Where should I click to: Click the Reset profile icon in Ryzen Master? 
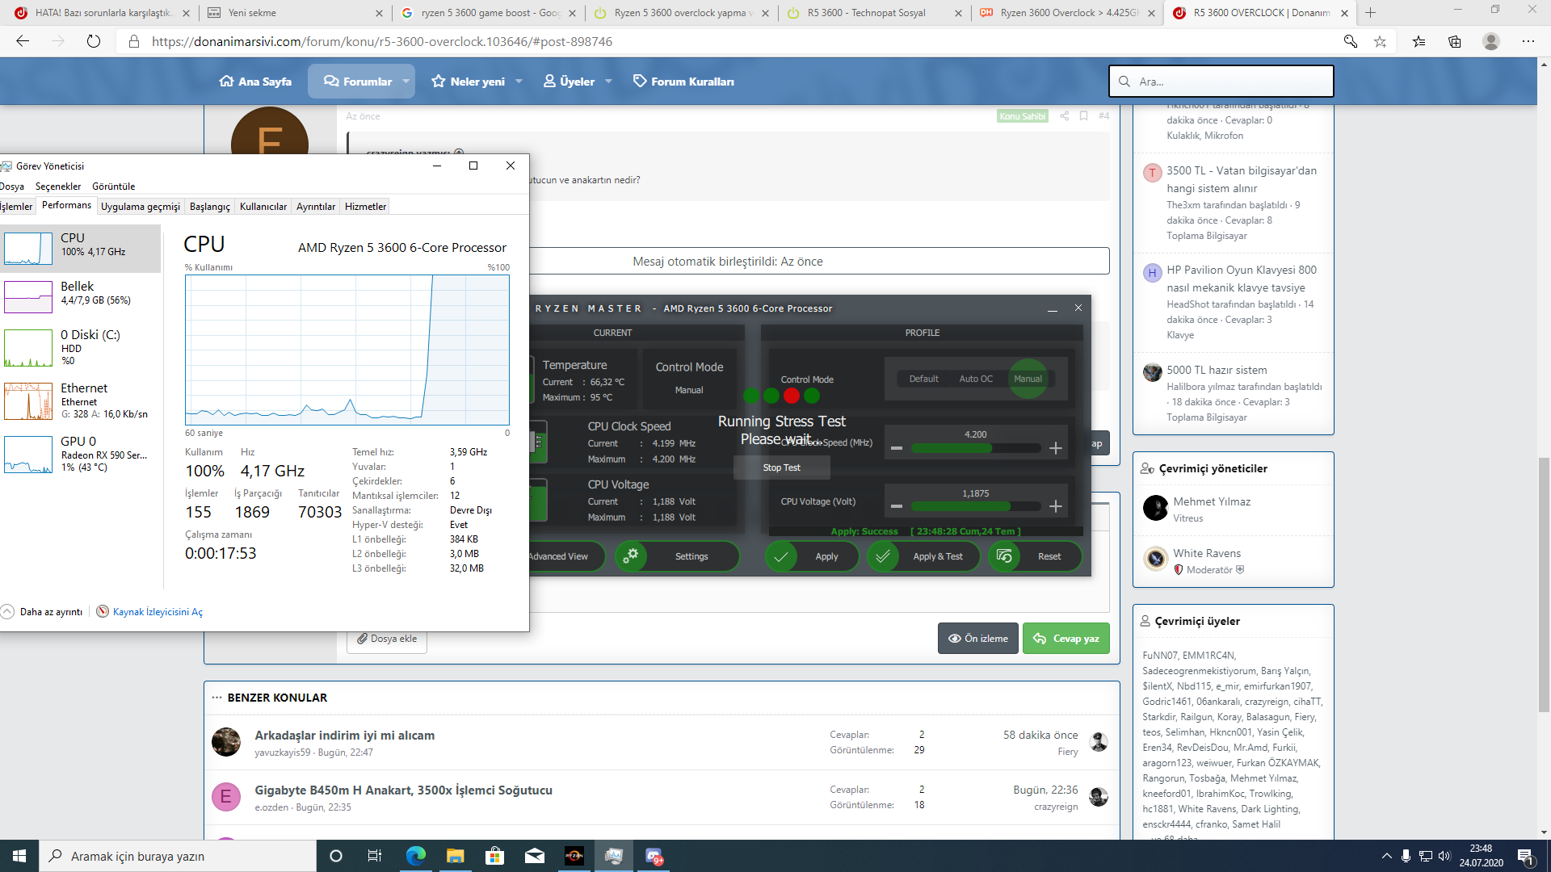tap(1004, 555)
